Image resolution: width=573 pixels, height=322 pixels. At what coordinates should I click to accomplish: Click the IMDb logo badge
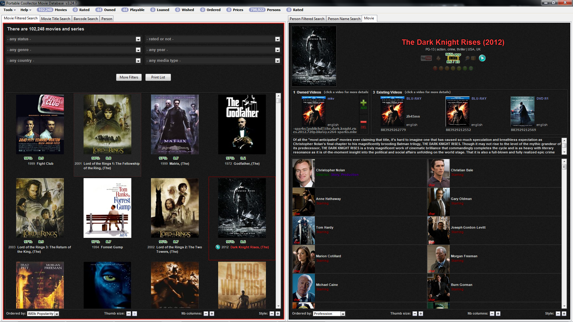(x=453, y=58)
